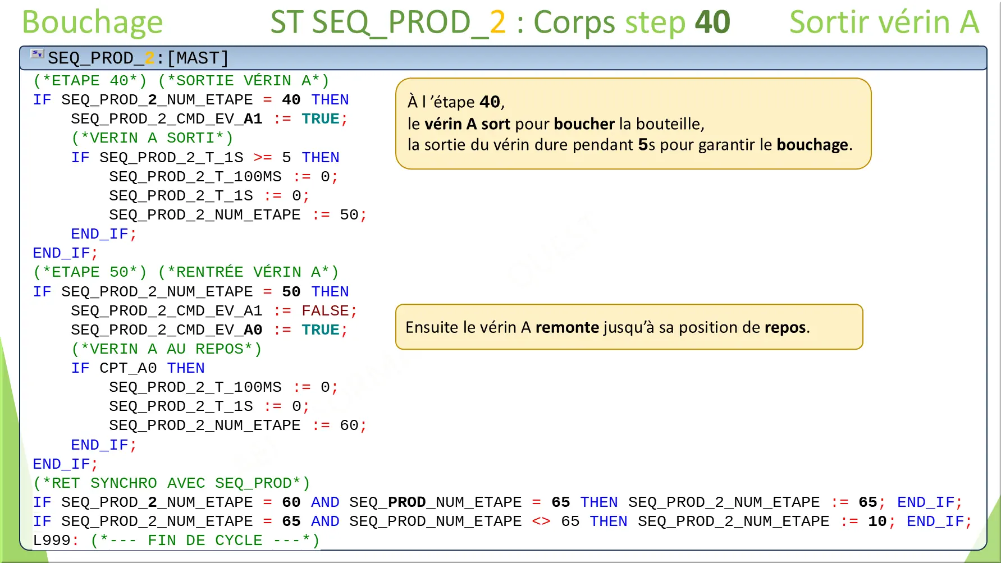
Task: Select the CPT_A0 condition line
Action: (x=139, y=368)
